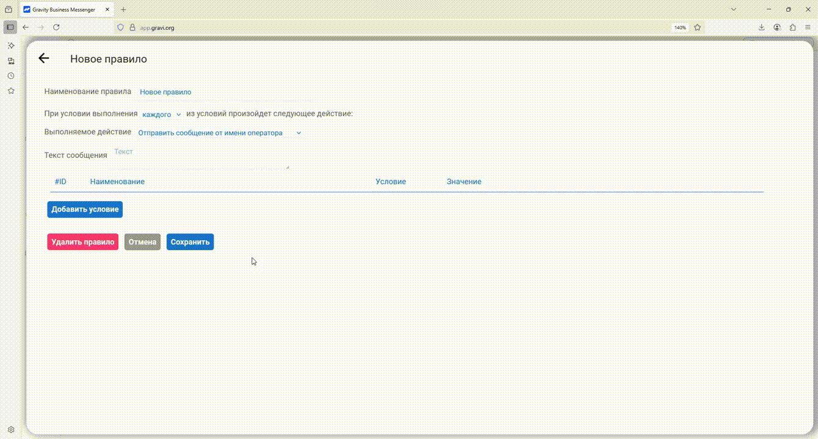Click the back arrow beside Новое правило
Viewport: 818px width, 439px height.
pos(43,59)
